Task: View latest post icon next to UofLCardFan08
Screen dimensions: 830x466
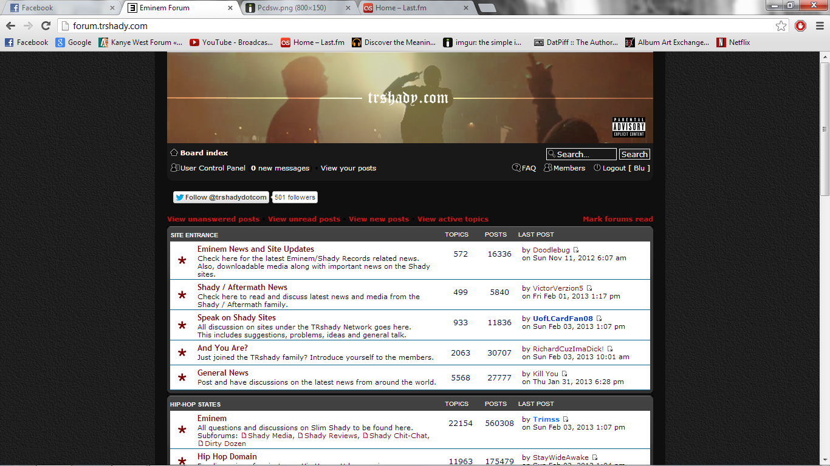Action: (598, 319)
